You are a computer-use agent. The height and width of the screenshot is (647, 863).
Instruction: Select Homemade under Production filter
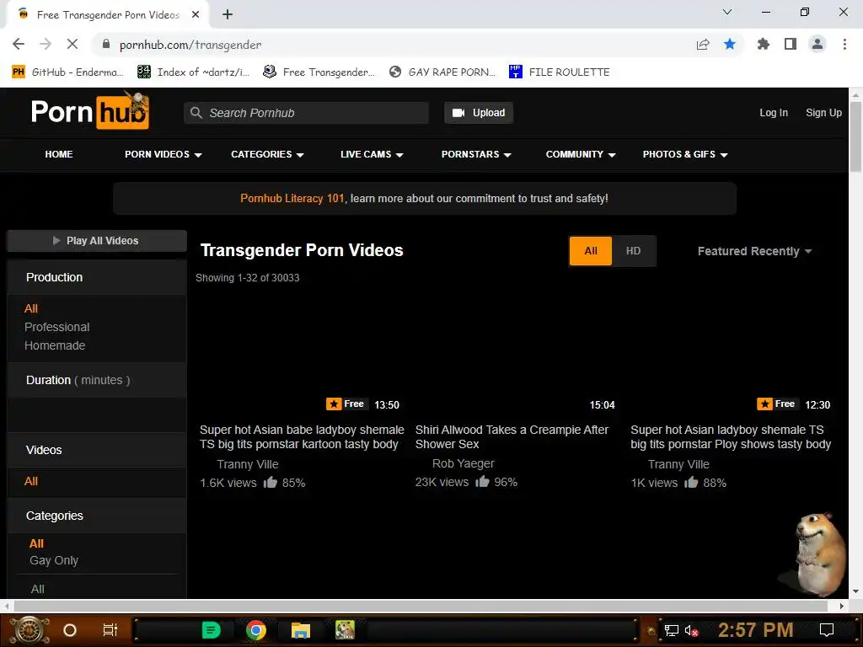pos(55,345)
